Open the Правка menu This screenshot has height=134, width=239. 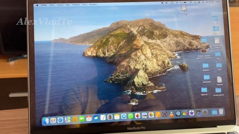tap(60, 5)
